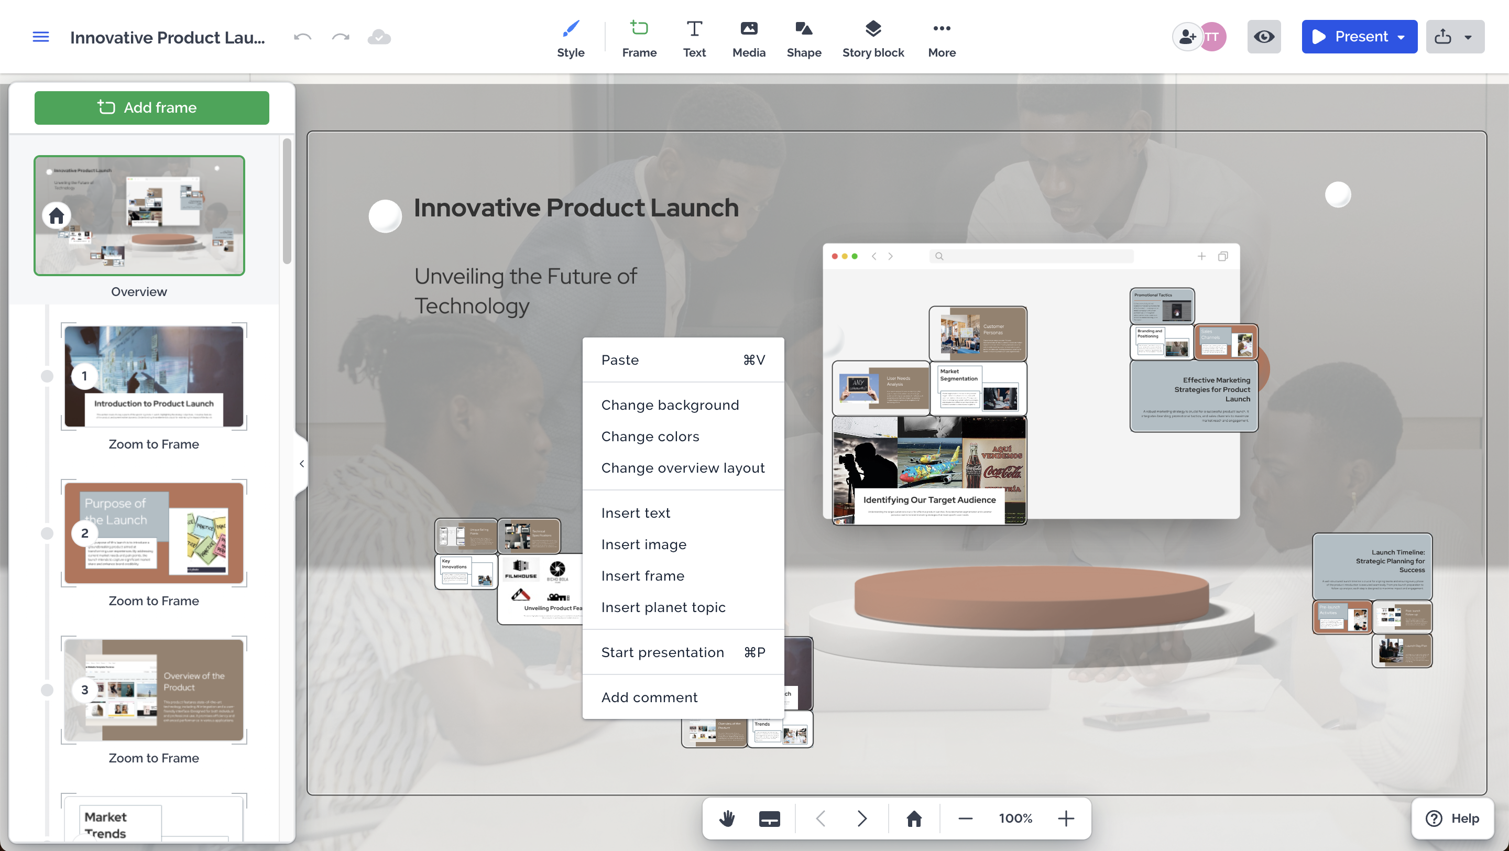
Task: Go to previous frame arrow
Action: pyautogui.click(x=821, y=819)
